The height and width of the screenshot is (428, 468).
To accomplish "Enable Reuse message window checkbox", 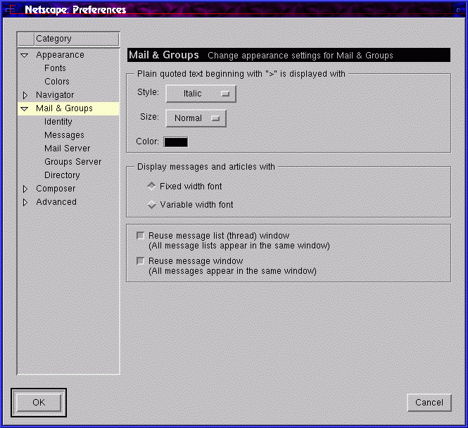I will tap(140, 261).
